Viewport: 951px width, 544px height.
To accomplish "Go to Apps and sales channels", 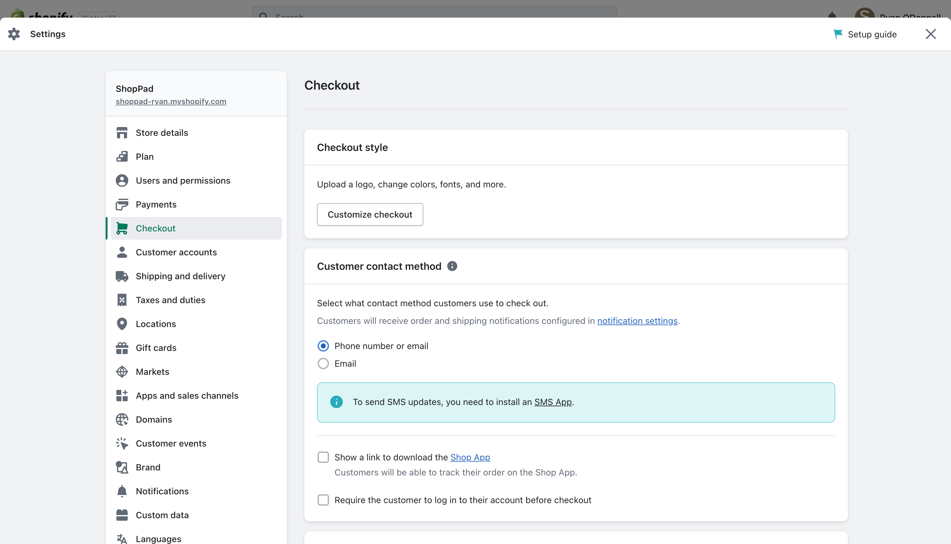I will point(196,396).
